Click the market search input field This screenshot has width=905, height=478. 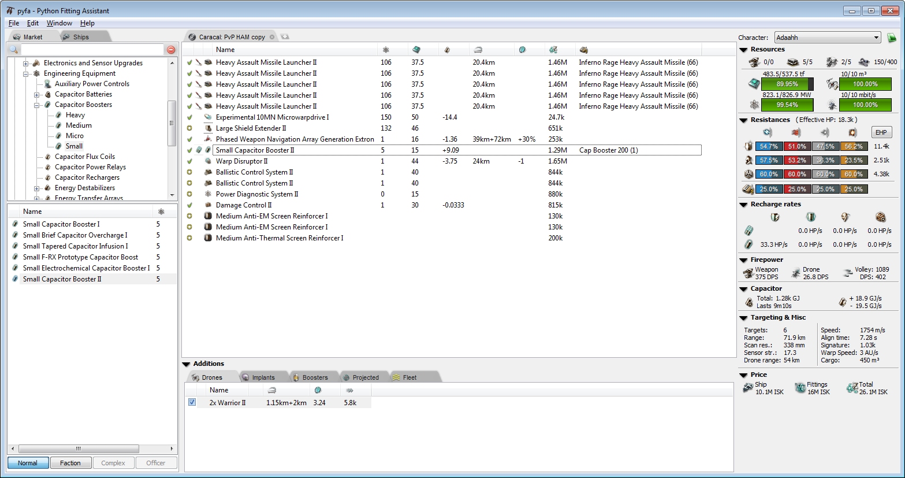coord(93,50)
